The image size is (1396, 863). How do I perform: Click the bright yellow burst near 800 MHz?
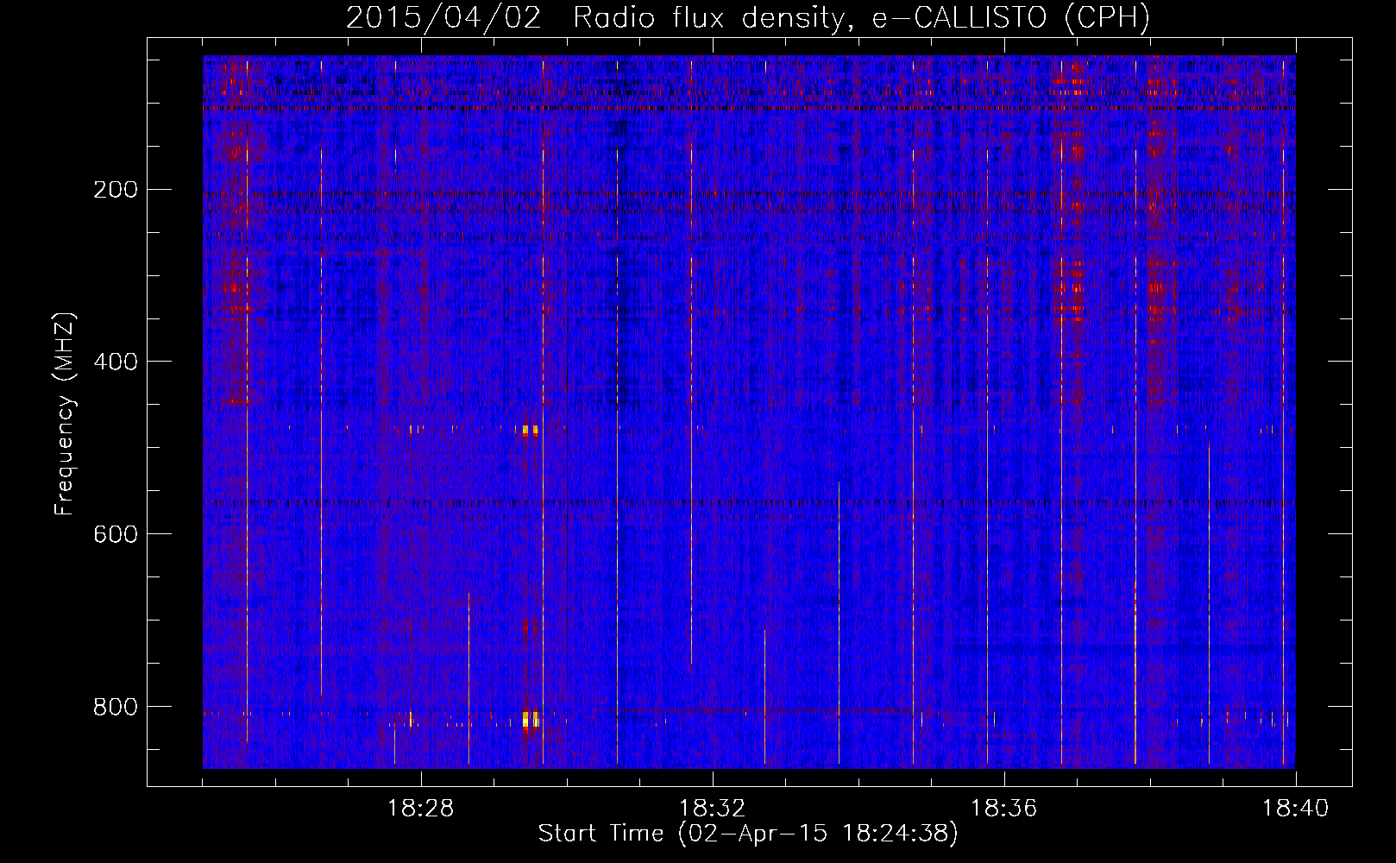(530, 720)
